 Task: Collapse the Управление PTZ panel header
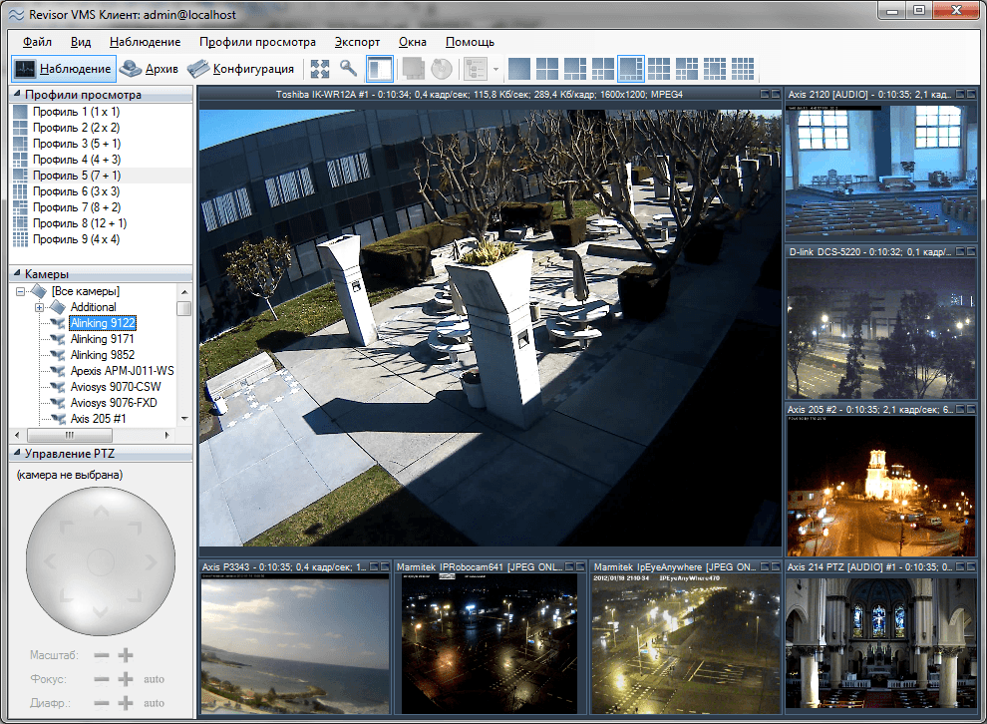click(17, 454)
